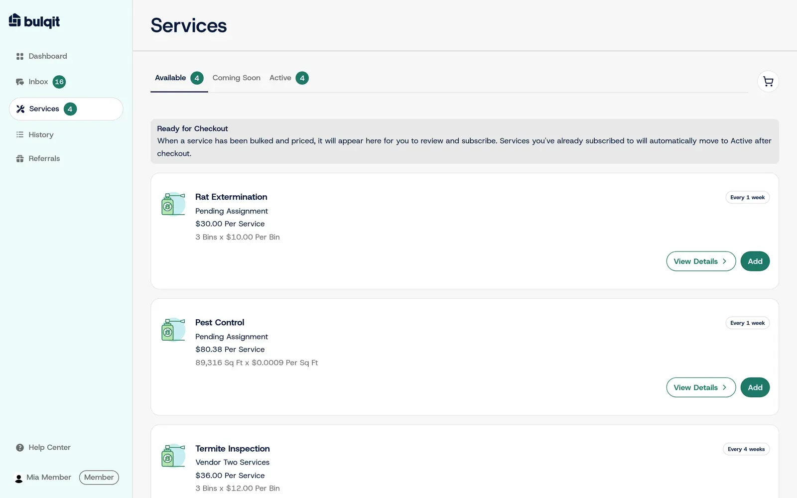This screenshot has height=498, width=797.
Task: Click the Rat Extermination title
Action: [231, 197]
